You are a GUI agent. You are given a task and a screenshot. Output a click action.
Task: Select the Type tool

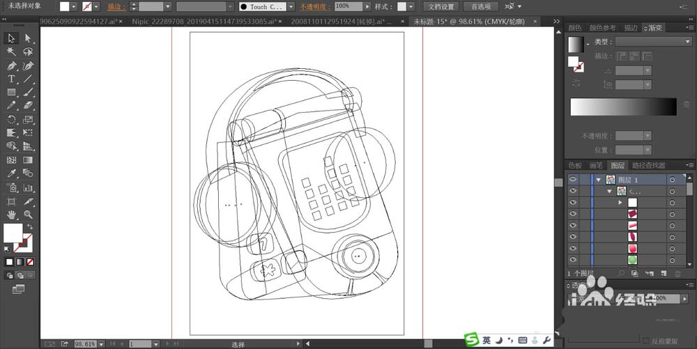pyautogui.click(x=12, y=79)
